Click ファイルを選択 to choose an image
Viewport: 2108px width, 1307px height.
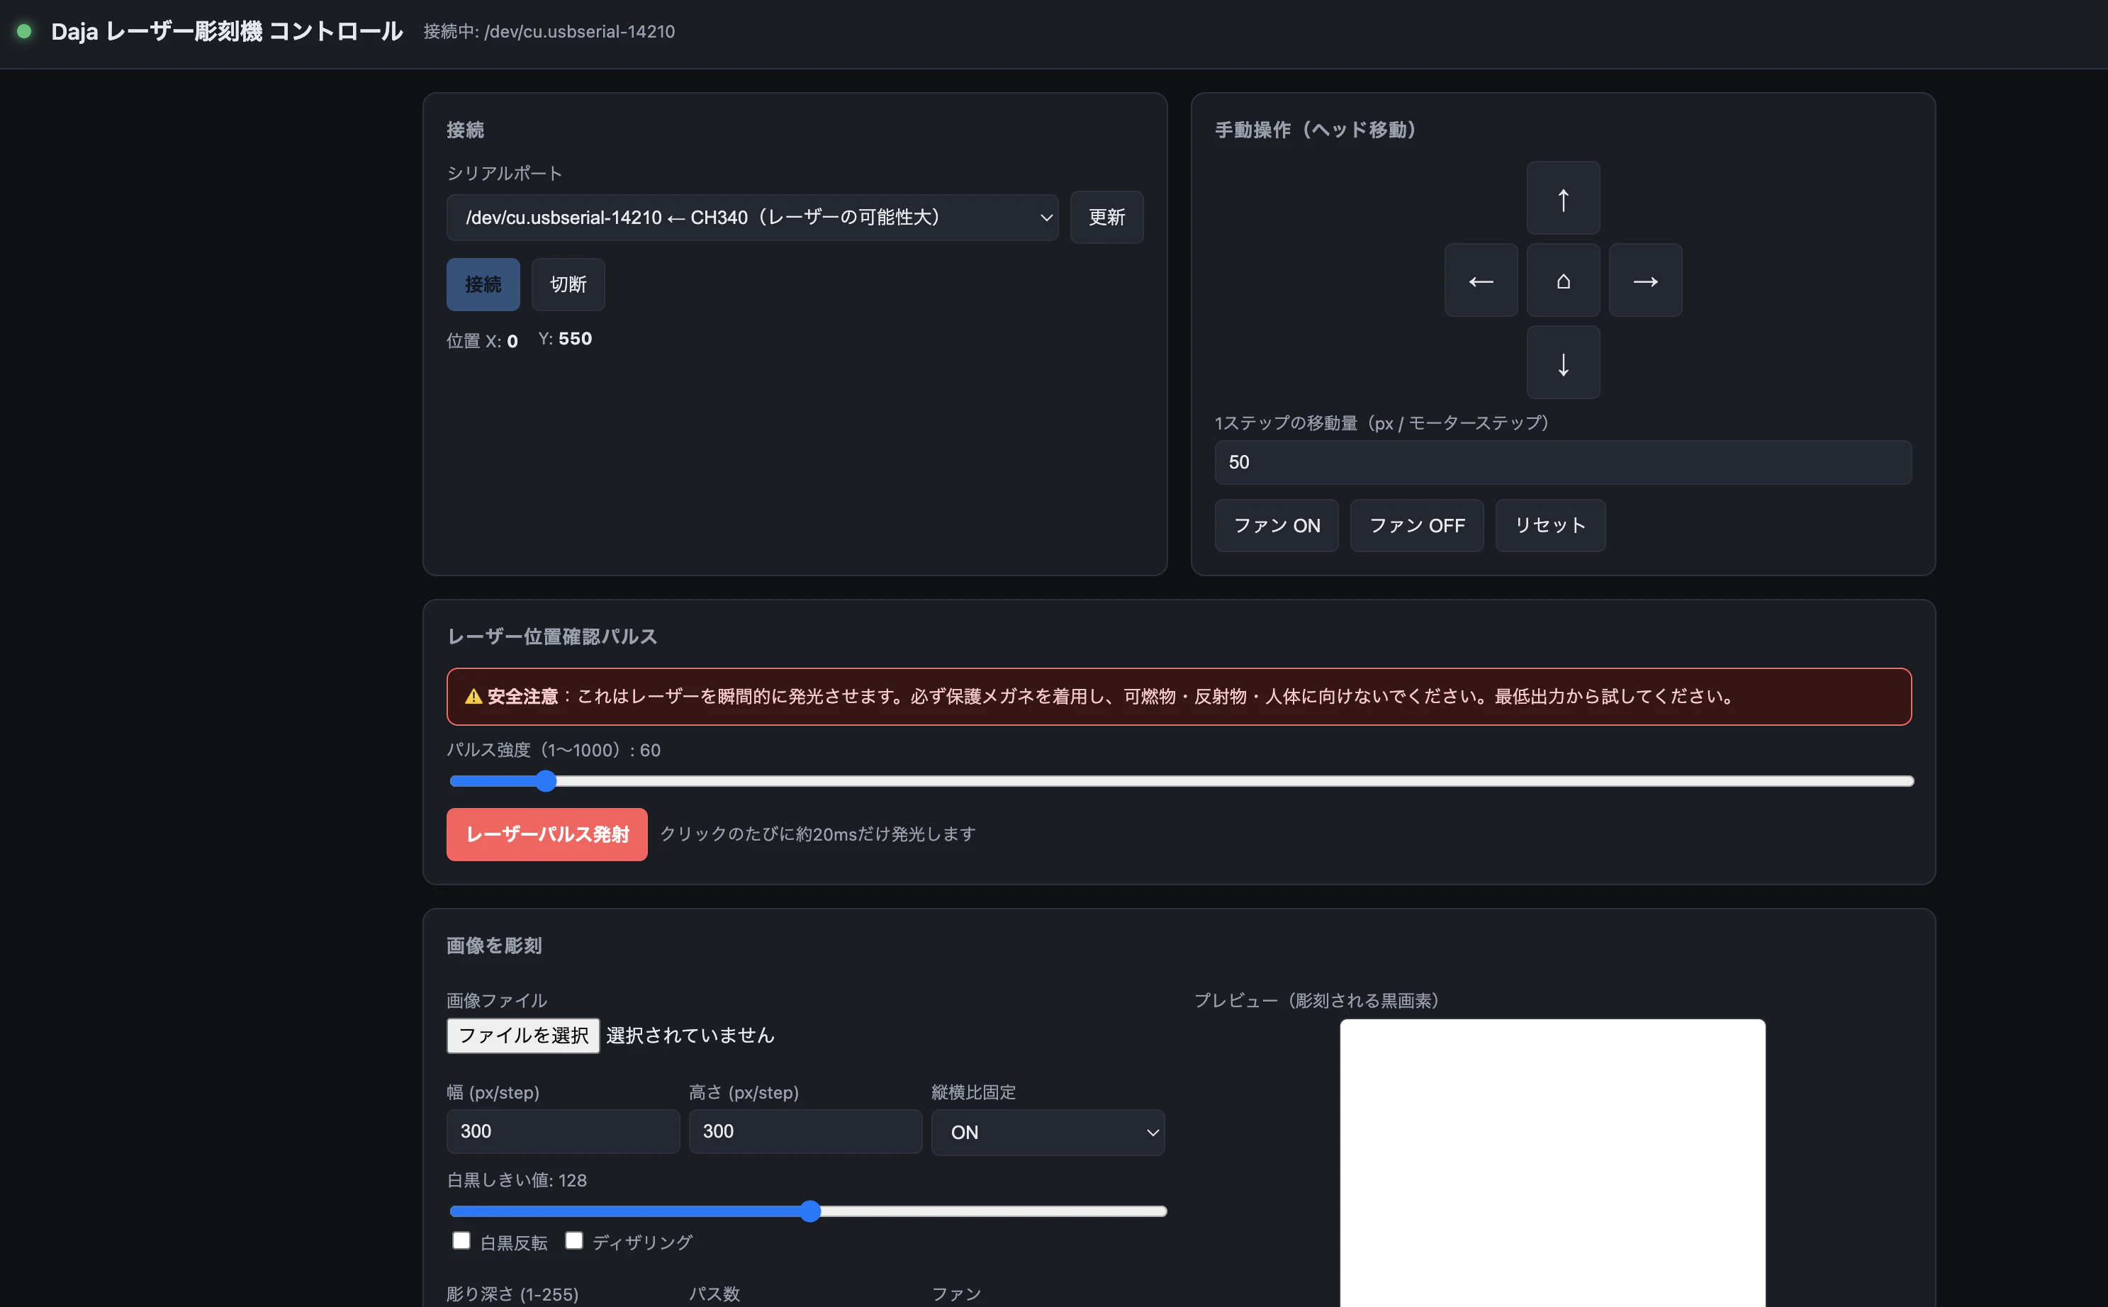523,1036
